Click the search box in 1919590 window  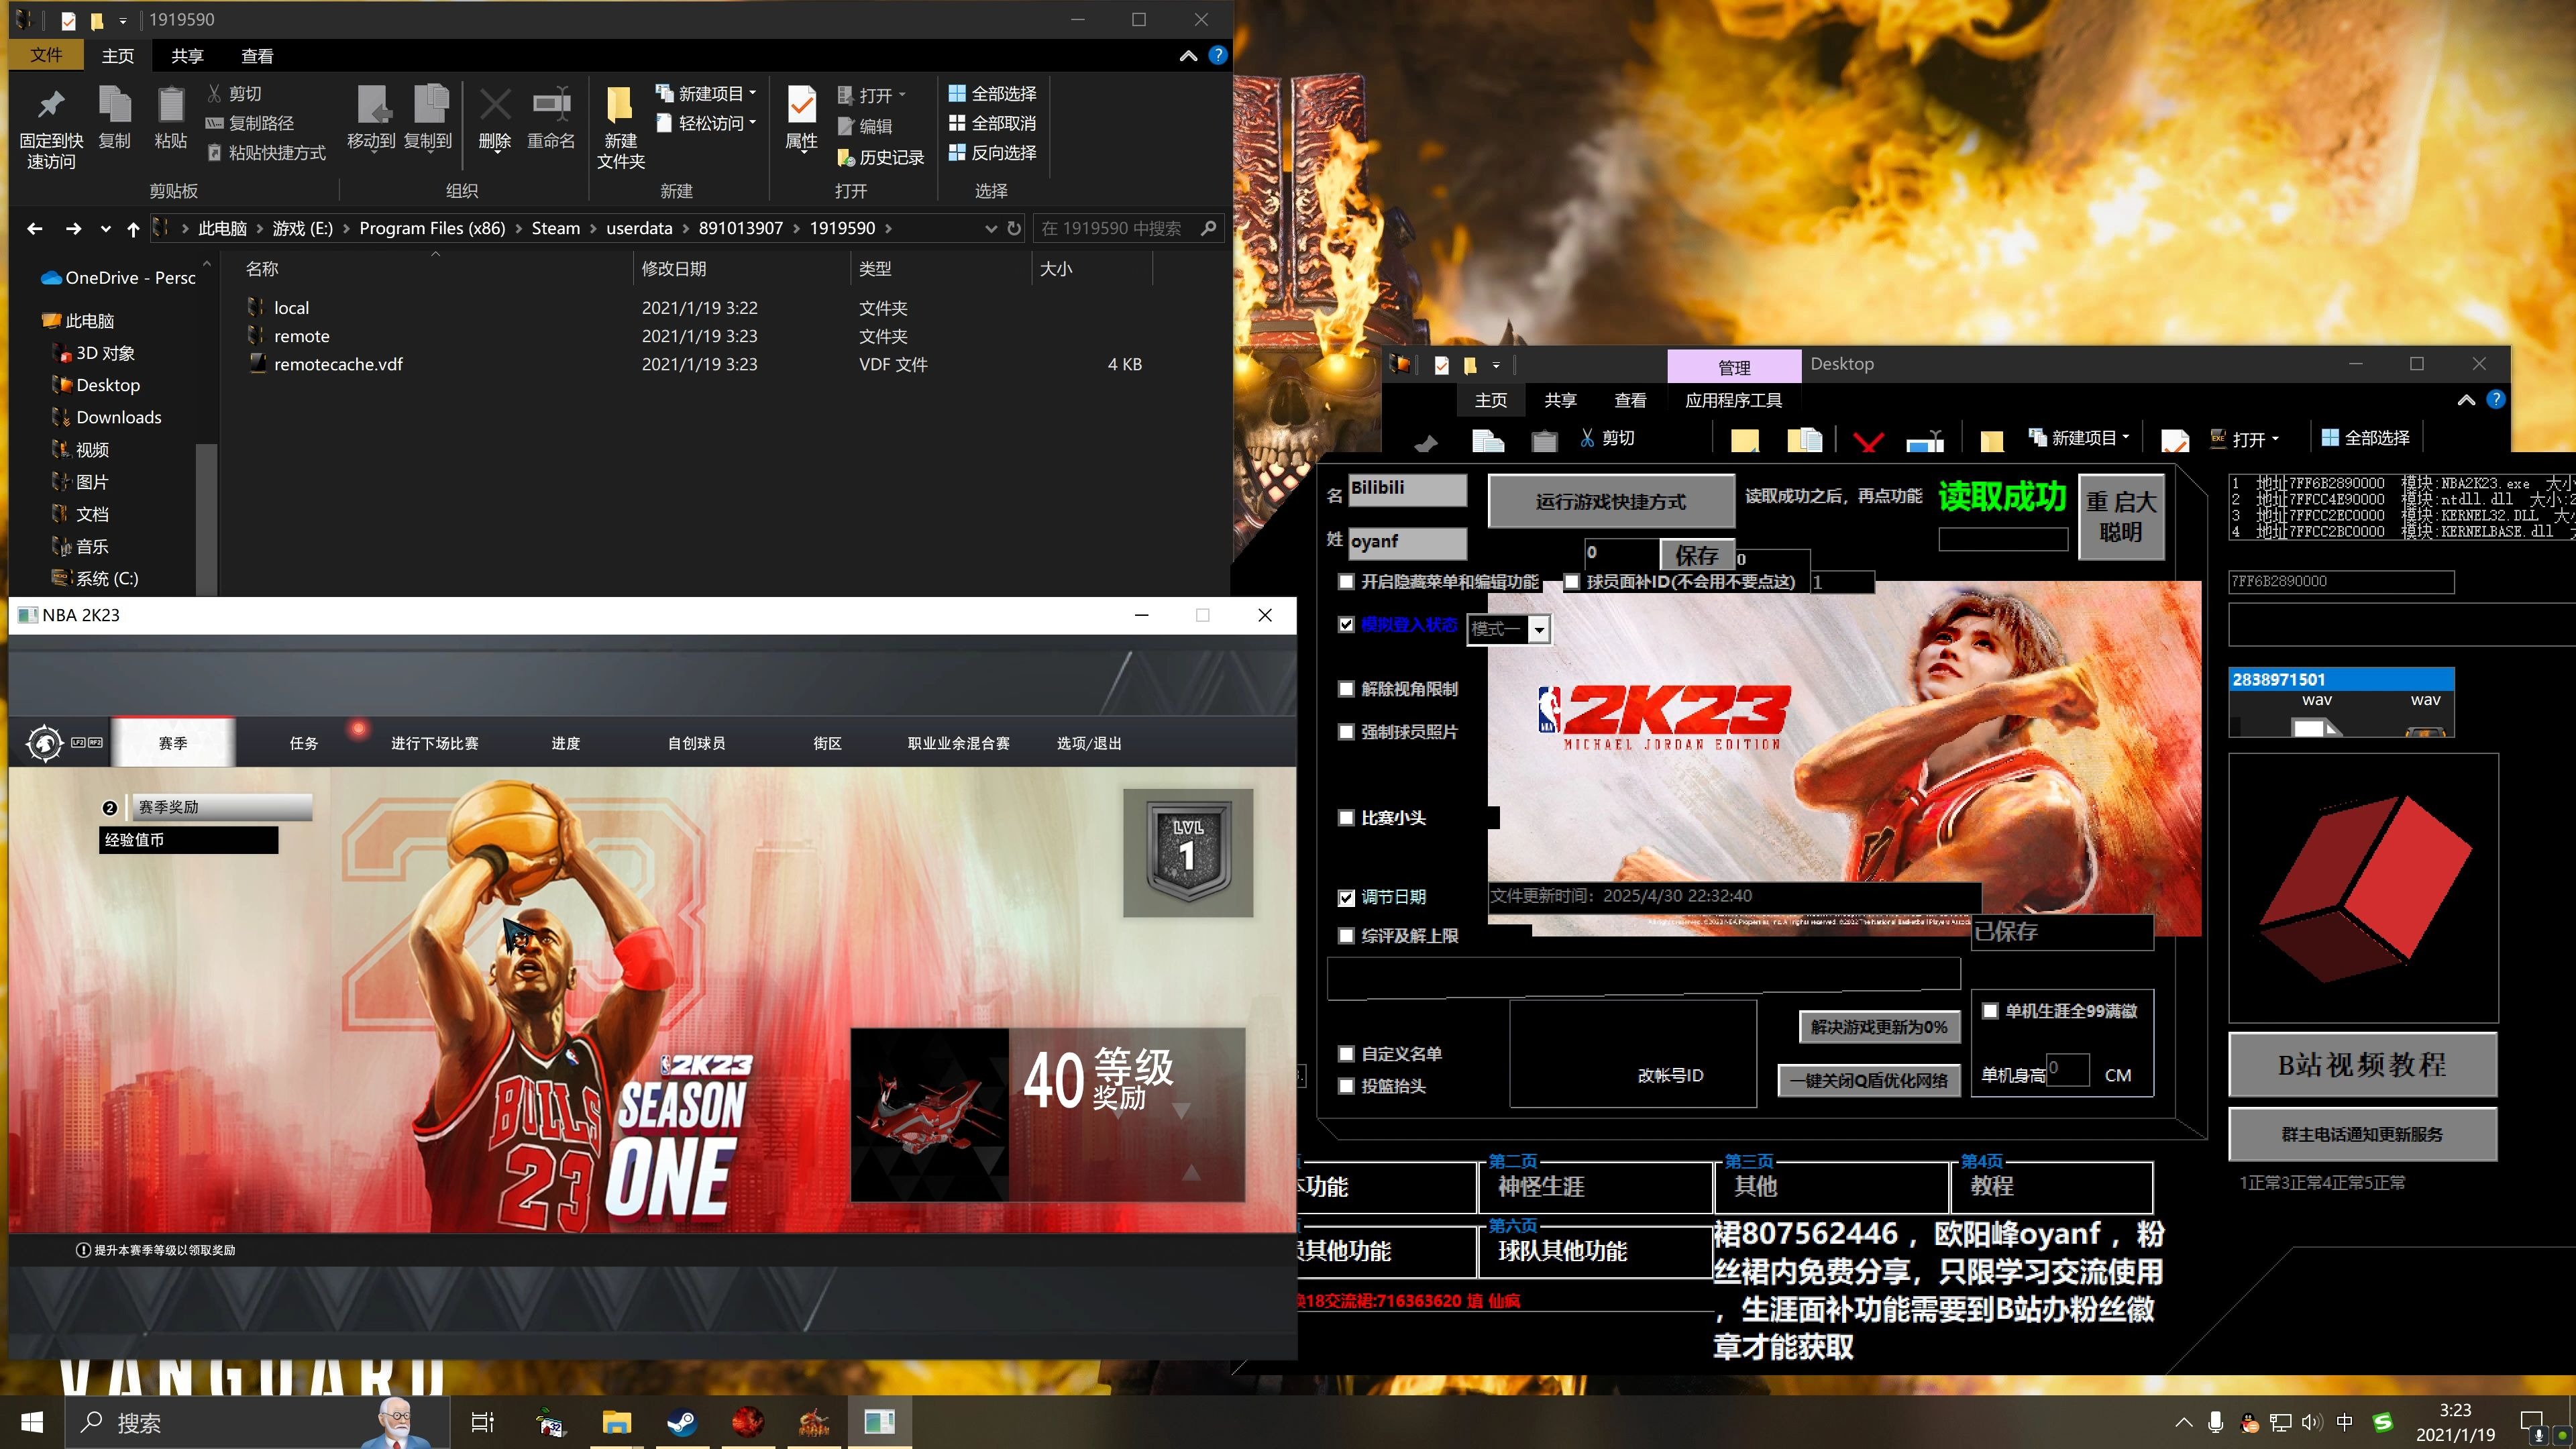pyautogui.click(x=1128, y=228)
